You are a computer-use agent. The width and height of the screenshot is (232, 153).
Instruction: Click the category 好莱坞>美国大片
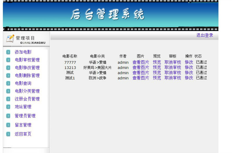click(x=97, y=68)
